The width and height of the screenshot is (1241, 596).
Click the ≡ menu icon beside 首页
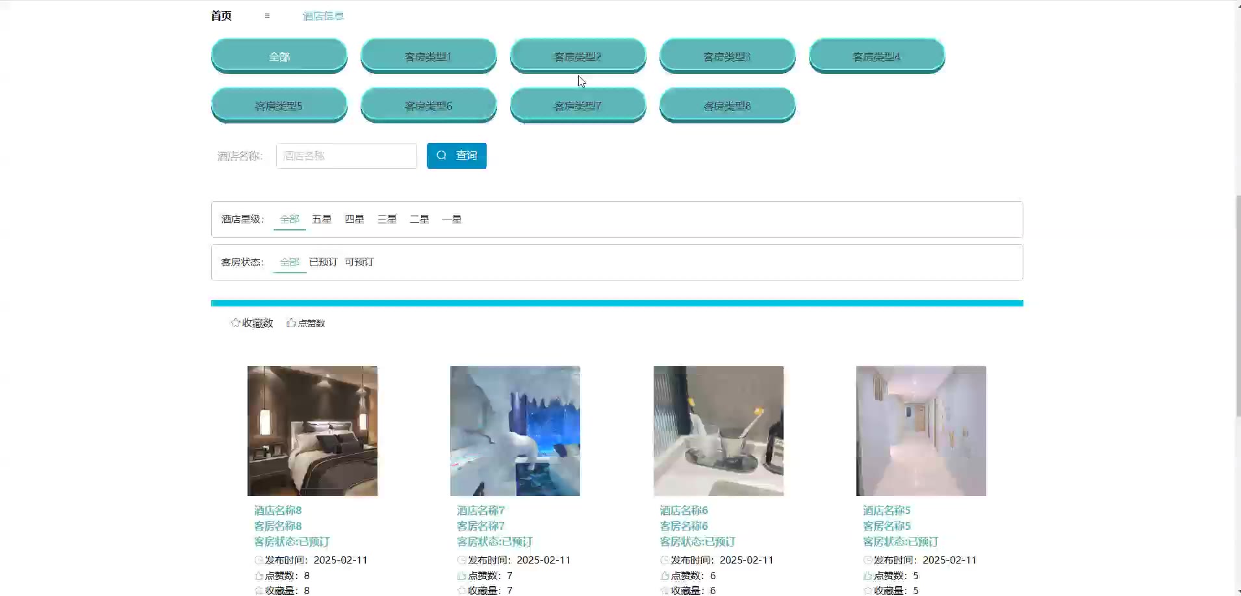click(x=267, y=16)
